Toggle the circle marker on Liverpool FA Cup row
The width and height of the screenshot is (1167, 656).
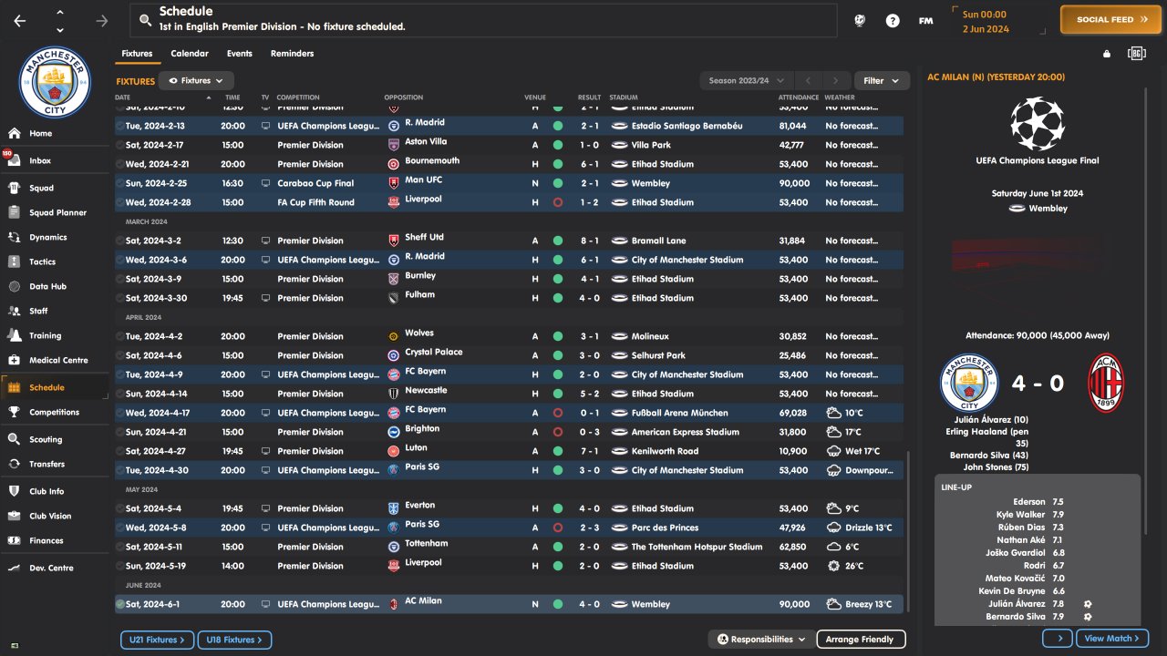pyautogui.click(x=120, y=202)
